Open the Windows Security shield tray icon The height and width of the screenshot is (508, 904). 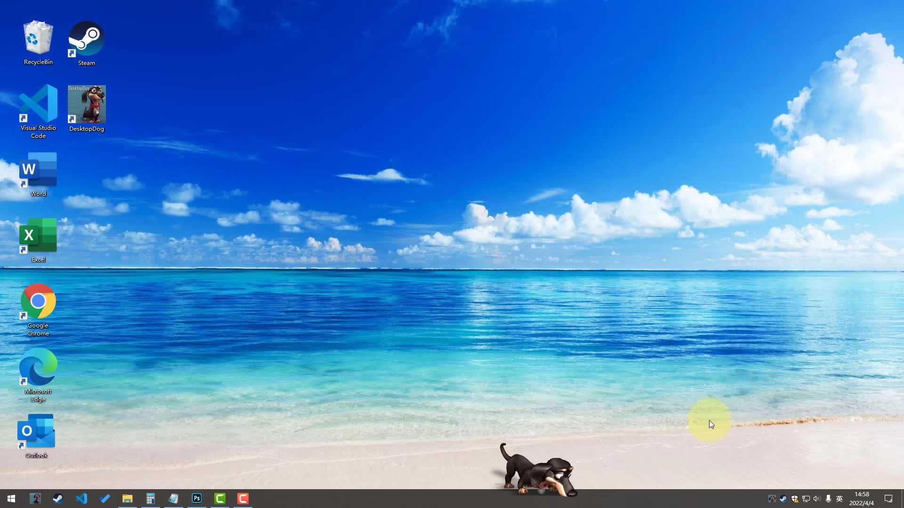tap(795, 499)
